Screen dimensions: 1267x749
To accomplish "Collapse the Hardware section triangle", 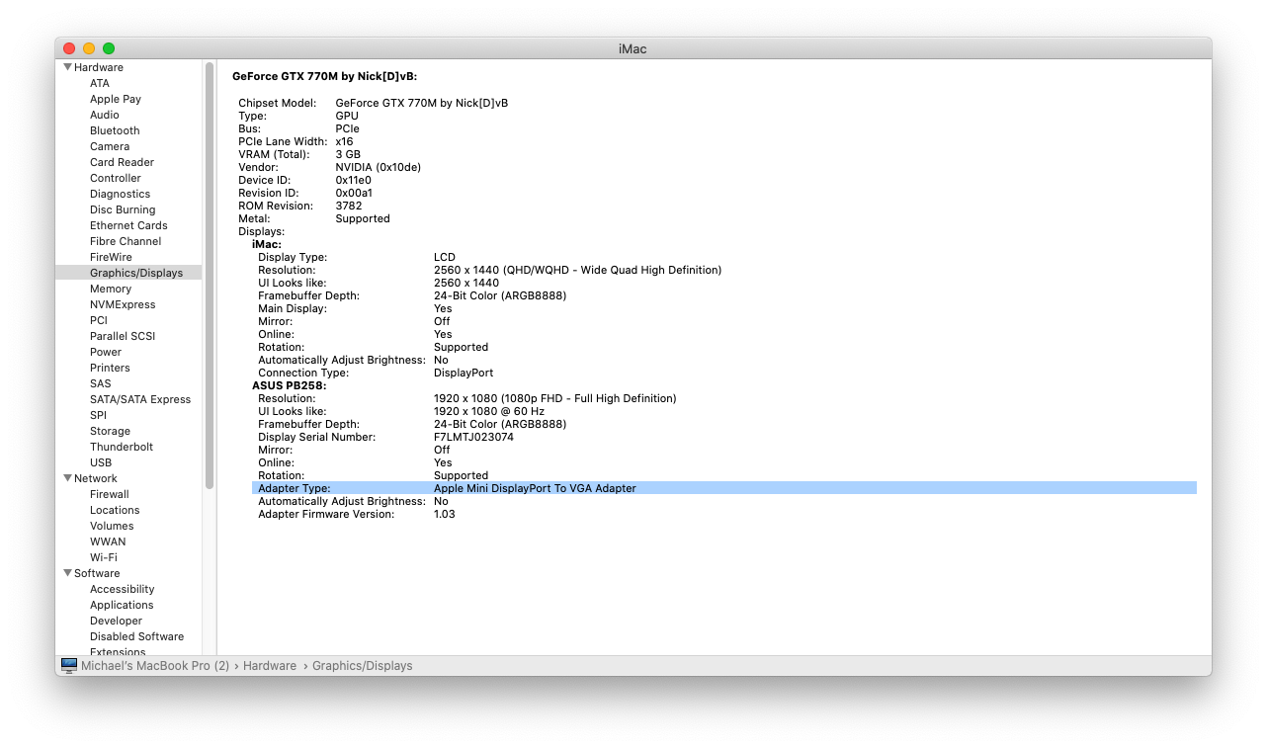I will (x=67, y=67).
